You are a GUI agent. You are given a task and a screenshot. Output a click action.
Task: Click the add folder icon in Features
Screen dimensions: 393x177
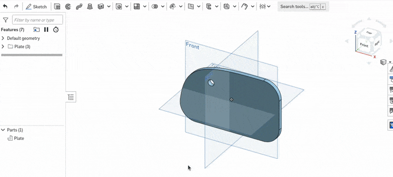click(36, 30)
